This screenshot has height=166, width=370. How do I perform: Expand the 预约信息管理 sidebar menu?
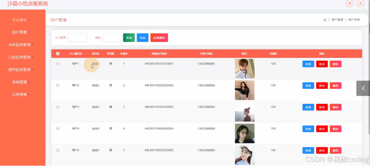[21, 70]
